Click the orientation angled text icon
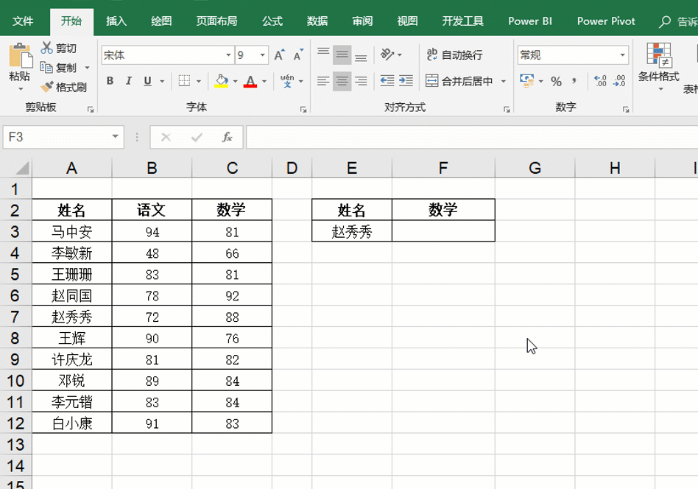This screenshot has width=698, height=489. click(387, 54)
